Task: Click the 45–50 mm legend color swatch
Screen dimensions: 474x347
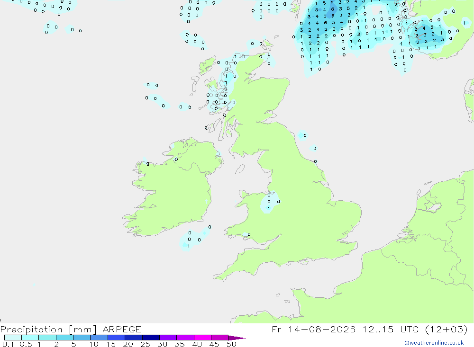Action: (x=220, y=338)
